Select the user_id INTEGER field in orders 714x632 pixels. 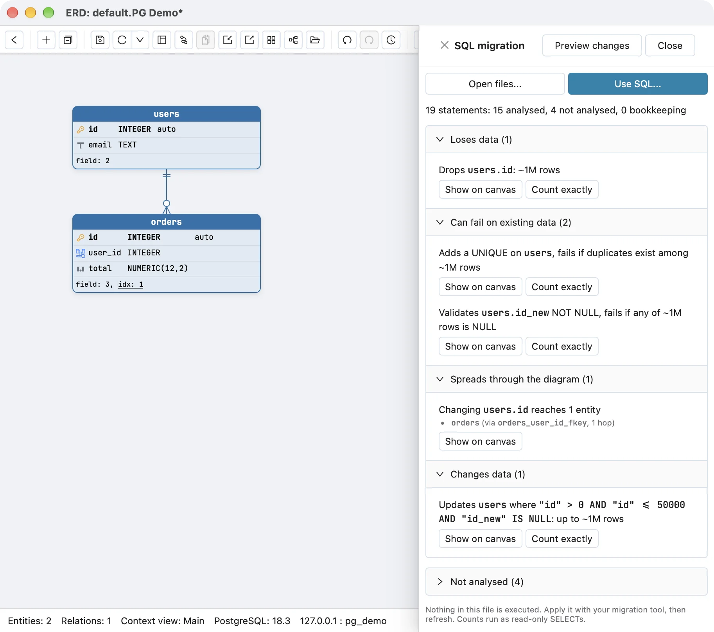(x=167, y=253)
